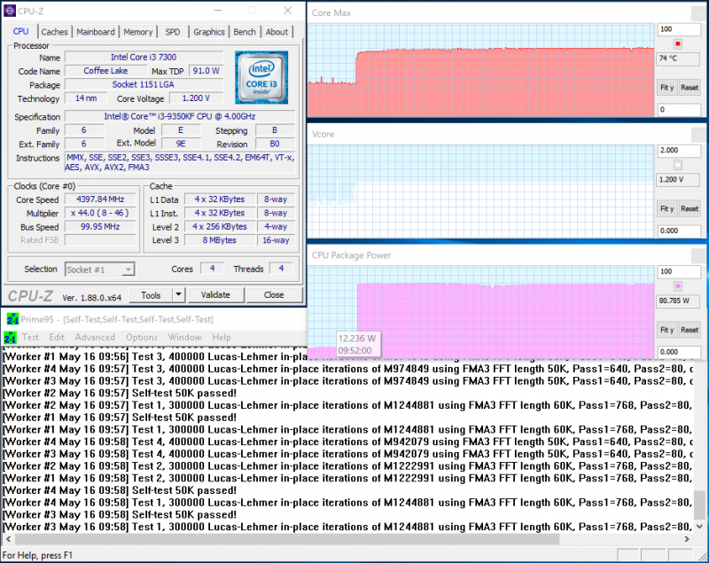
Task: Click the Core Max upper limit field showing 100
Action: point(678,29)
